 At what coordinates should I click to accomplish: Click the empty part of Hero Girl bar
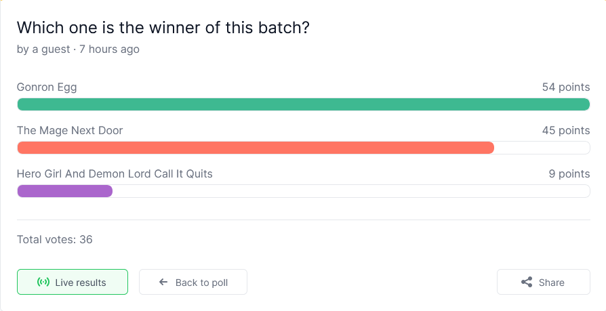351,191
